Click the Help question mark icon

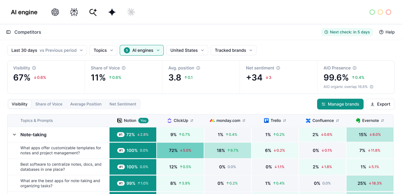pos(381,32)
